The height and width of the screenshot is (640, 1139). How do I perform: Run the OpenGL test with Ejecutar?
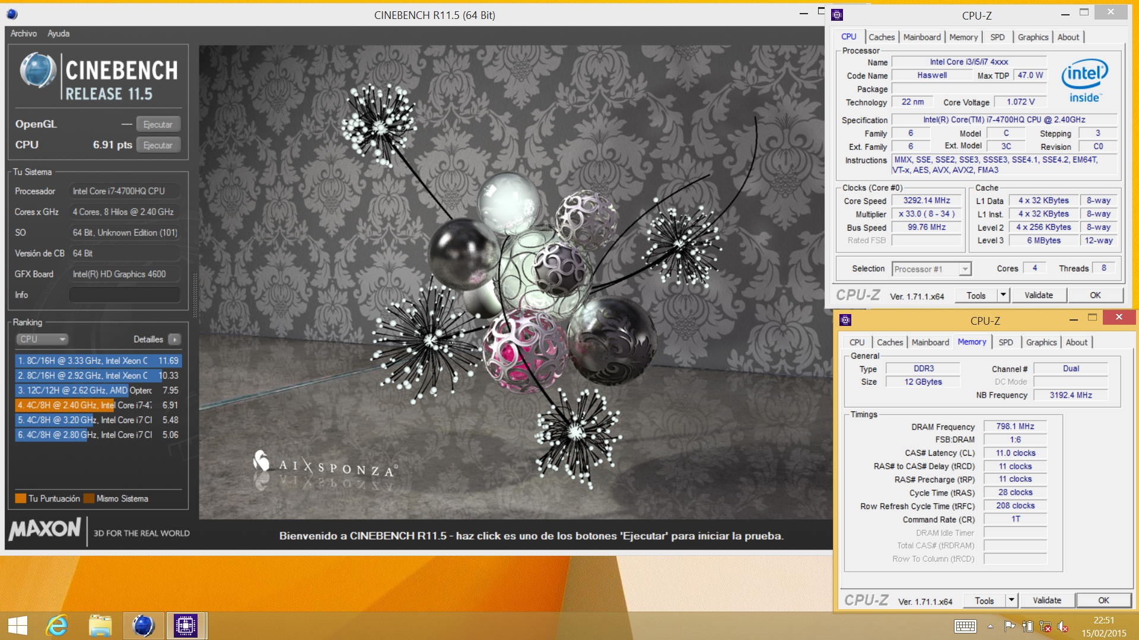click(x=158, y=124)
